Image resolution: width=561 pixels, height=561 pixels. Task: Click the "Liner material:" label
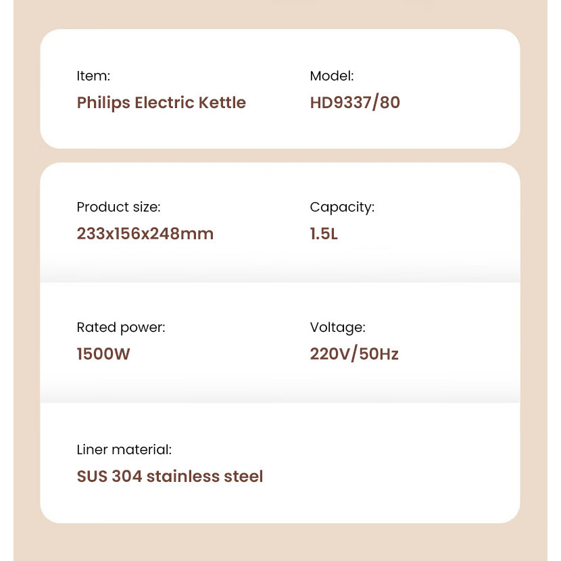click(x=124, y=449)
